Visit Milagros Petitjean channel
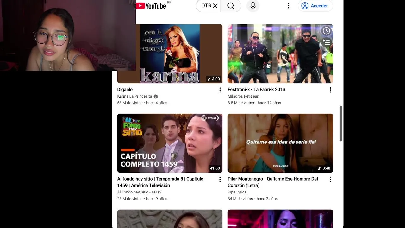Screen dimensions: 405x228 coord(243,96)
